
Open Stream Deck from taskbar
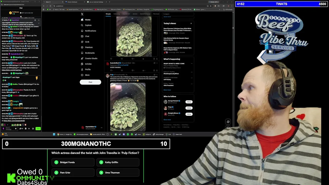pyautogui.click(x=177, y=134)
